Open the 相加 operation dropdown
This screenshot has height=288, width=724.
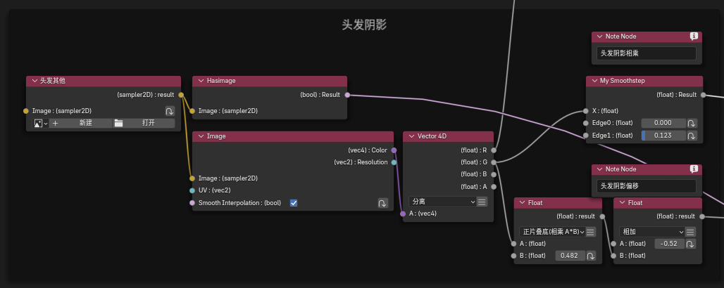tap(652, 232)
